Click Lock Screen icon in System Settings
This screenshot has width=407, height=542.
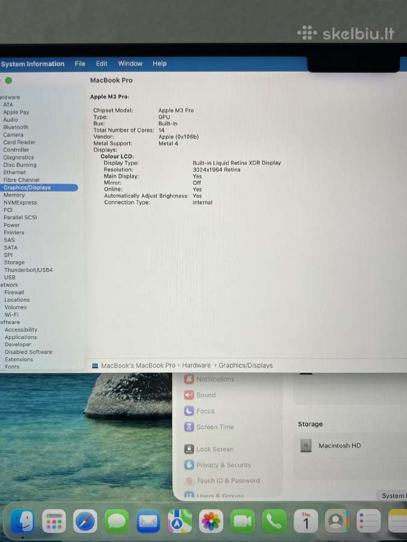pyautogui.click(x=189, y=449)
